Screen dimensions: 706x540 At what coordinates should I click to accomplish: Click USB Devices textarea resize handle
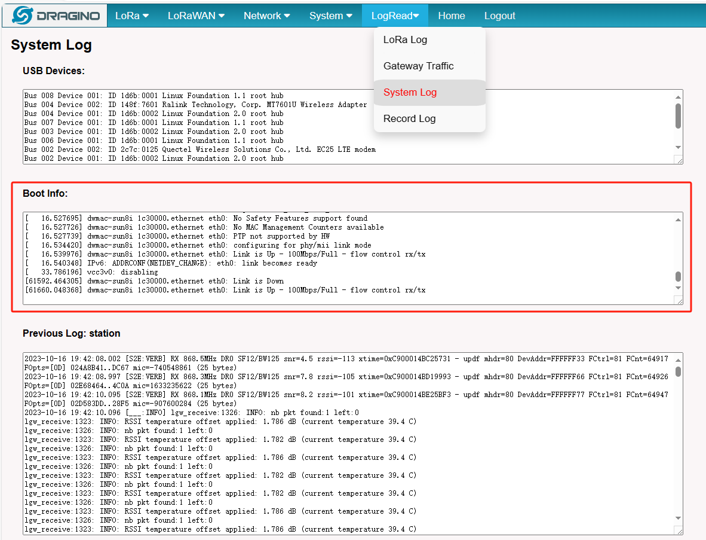tap(679, 160)
